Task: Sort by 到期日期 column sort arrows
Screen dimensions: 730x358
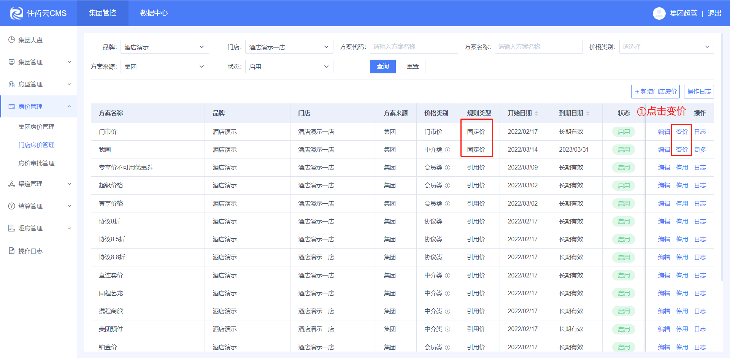Action: 588,113
